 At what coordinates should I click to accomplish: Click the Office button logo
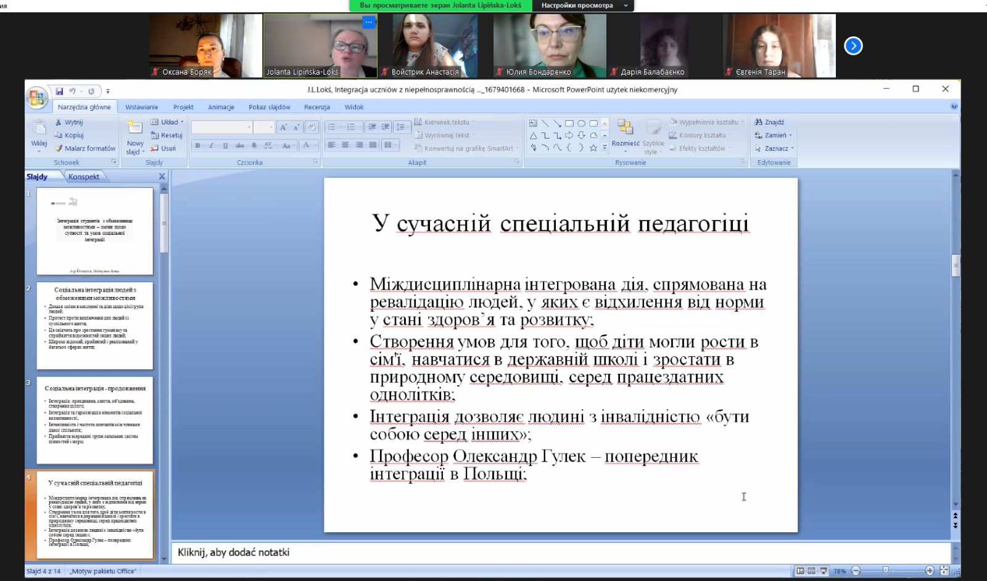click(x=37, y=98)
